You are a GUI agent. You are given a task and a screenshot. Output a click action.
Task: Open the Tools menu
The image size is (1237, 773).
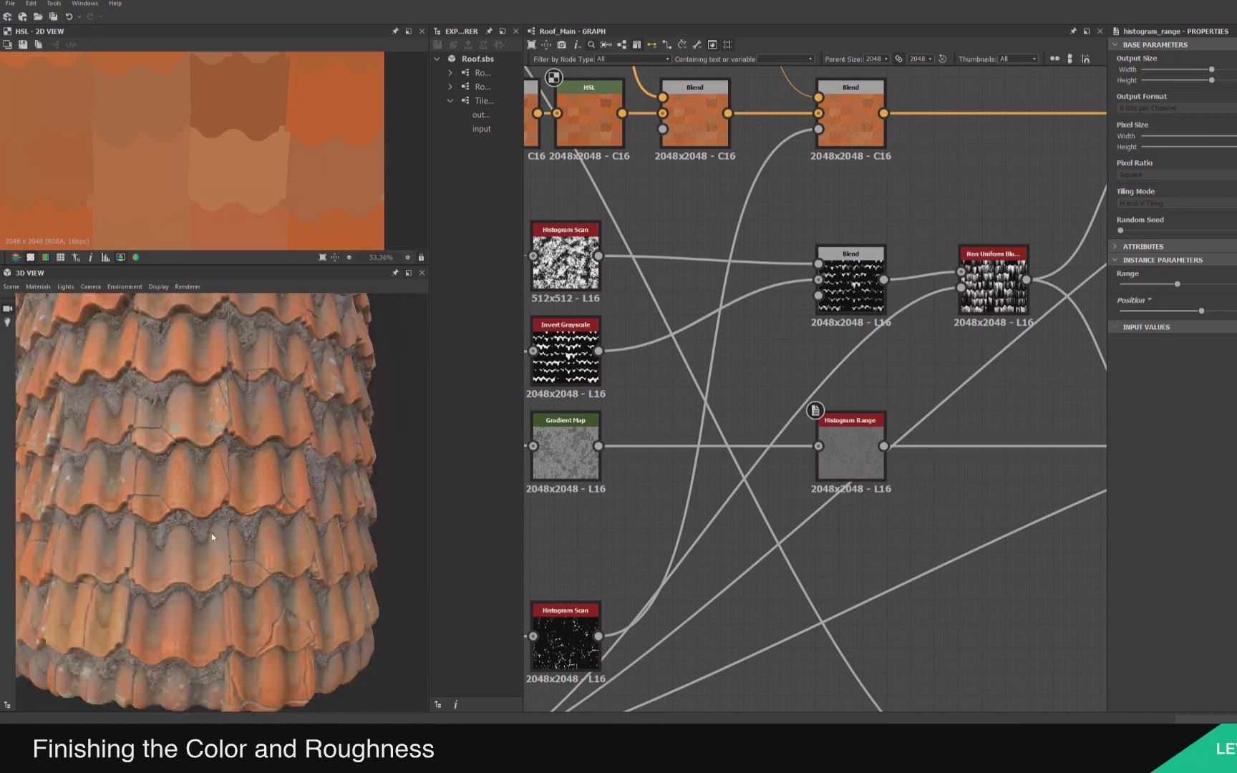(54, 4)
